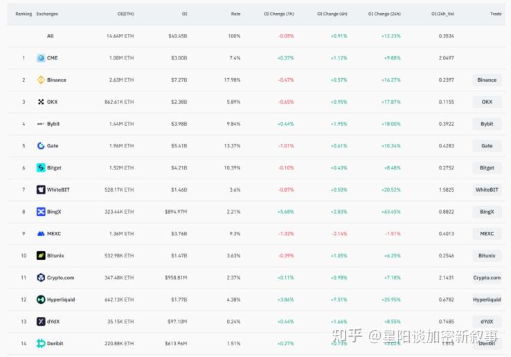Click the MEXC logo icon
Screen dimensions: 511x357
(x=41, y=234)
